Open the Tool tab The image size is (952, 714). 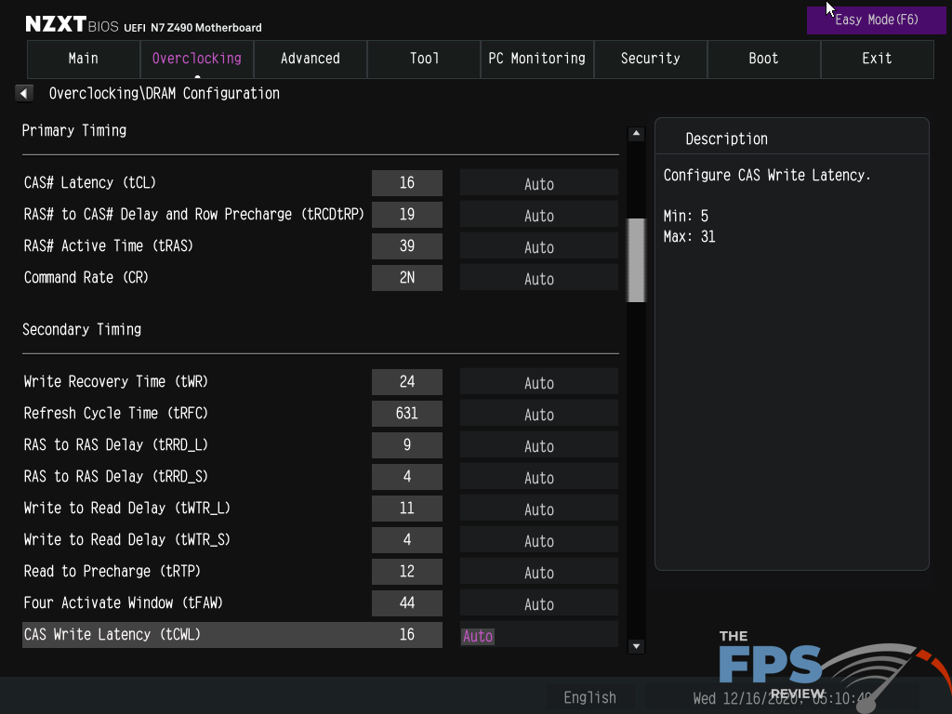[x=424, y=59]
